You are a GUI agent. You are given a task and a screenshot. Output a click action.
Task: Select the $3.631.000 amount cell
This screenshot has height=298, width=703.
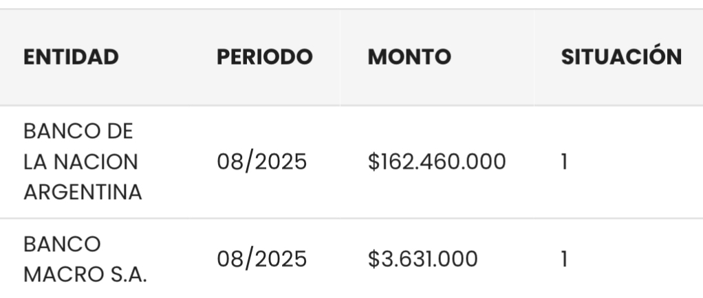point(422,260)
